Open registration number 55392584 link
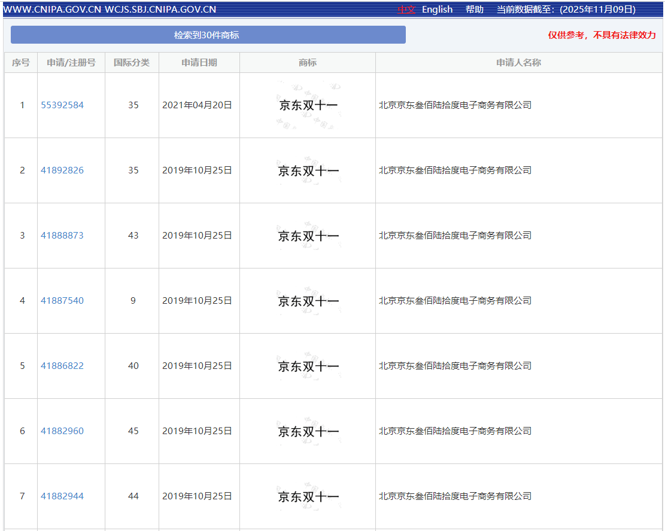 62,105
